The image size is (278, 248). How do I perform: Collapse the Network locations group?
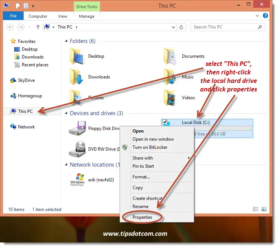66,165
